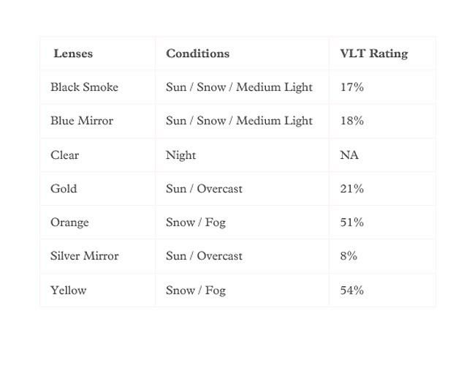
Task: Click the Conditions column header
Action: click(197, 53)
